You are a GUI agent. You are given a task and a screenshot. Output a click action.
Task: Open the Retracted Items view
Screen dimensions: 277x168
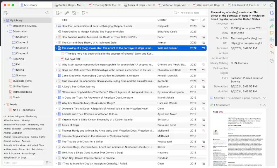tap(22, 92)
